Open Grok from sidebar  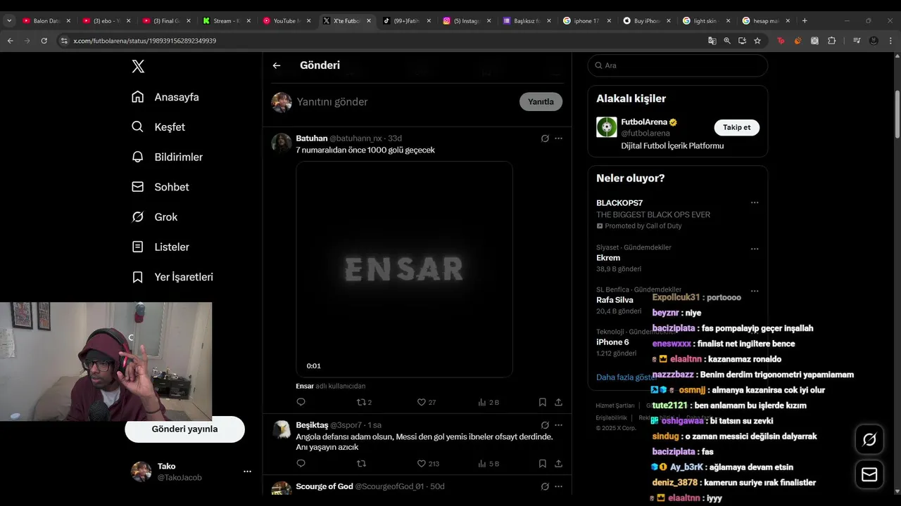pos(155,217)
